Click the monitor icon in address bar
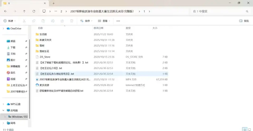 coord(44,11)
